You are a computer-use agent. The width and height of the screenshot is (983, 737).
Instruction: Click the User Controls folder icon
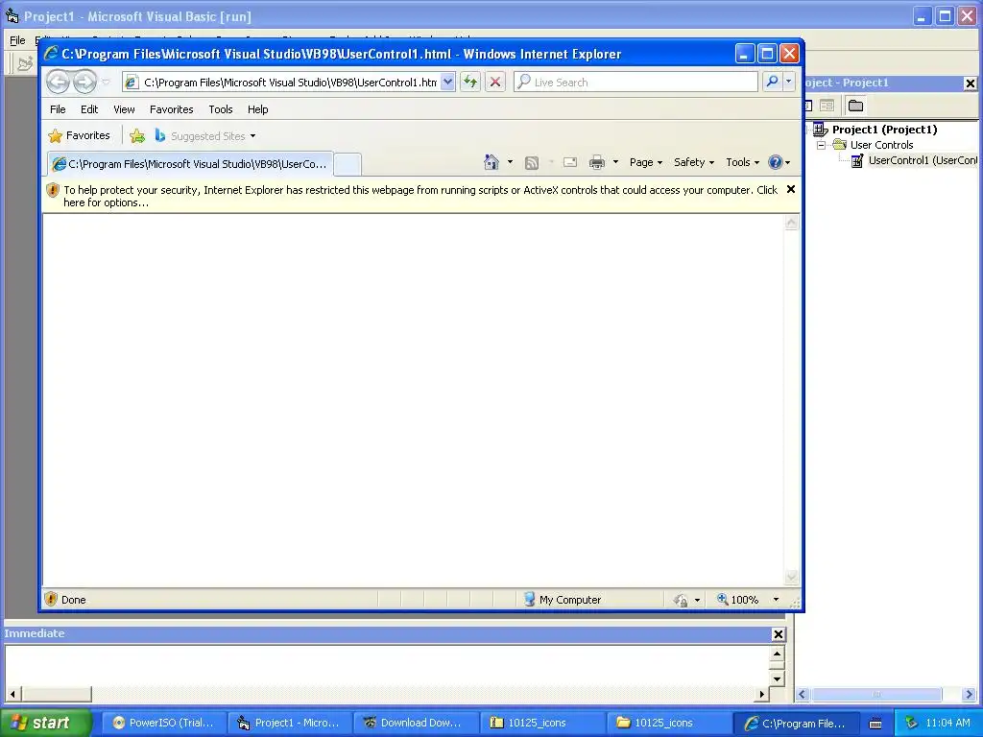point(840,145)
